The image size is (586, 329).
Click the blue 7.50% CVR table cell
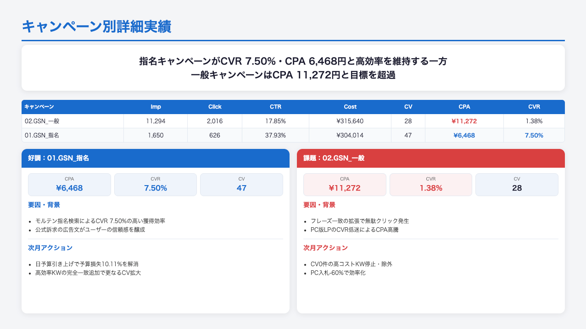pyautogui.click(x=534, y=135)
